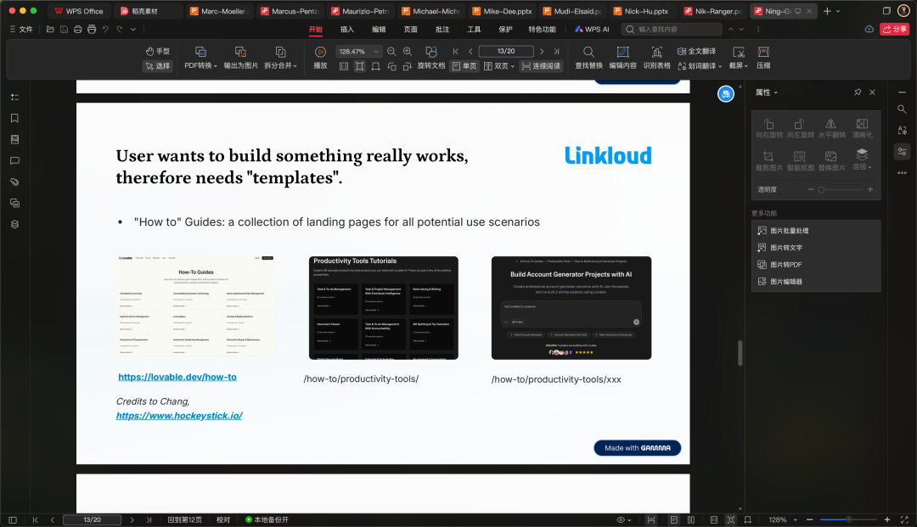Toggle Single Page (单页) view
The image size is (917, 527).
click(x=464, y=66)
